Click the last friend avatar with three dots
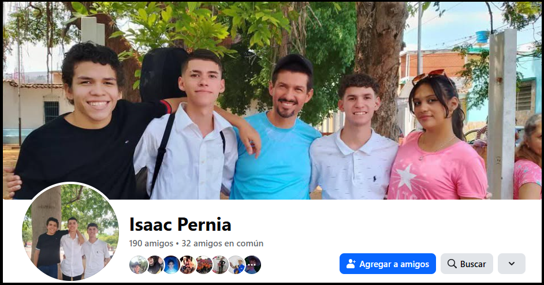Screen dimensions: 544x285 pyautogui.click(x=252, y=265)
